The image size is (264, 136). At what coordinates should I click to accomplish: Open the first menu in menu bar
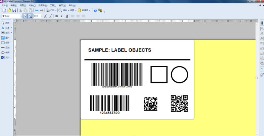[x=5, y=6]
